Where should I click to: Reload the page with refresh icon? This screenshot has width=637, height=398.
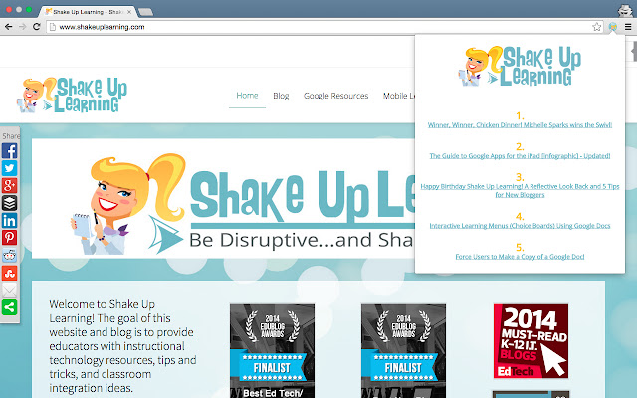click(36, 27)
